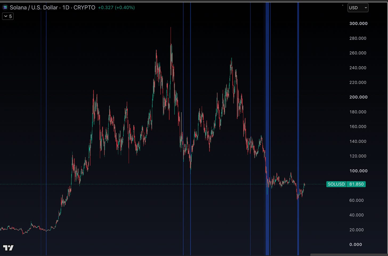Click the +0.327 (+0.40%) change value
This screenshot has width=388, height=256.
tap(116, 7)
